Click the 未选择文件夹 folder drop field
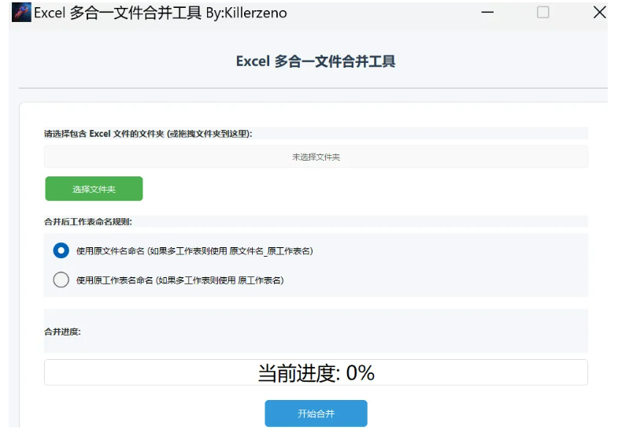Viewport: 629px width, 437px height. pyautogui.click(x=316, y=157)
